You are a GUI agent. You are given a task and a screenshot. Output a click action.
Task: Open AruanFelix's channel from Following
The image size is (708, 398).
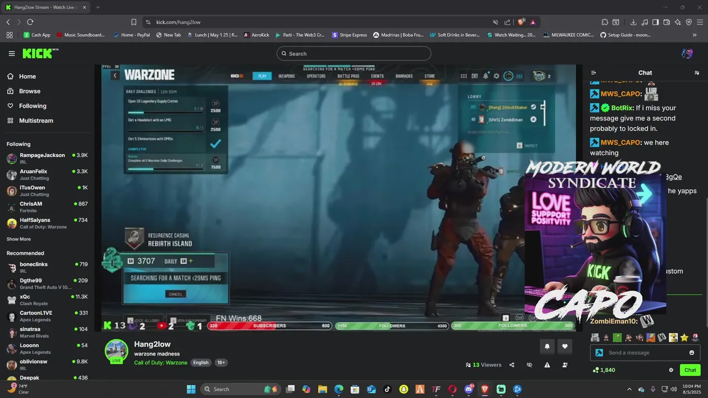pyautogui.click(x=47, y=175)
